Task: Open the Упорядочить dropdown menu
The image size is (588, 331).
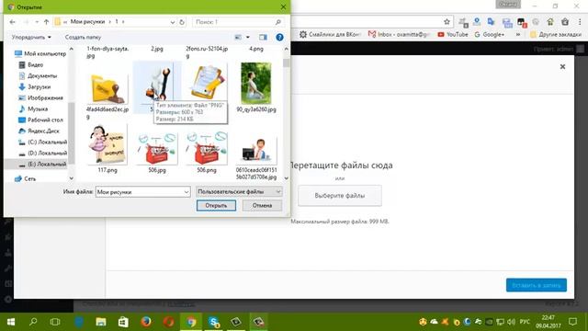Action: pyautogui.click(x=31, y=37)
